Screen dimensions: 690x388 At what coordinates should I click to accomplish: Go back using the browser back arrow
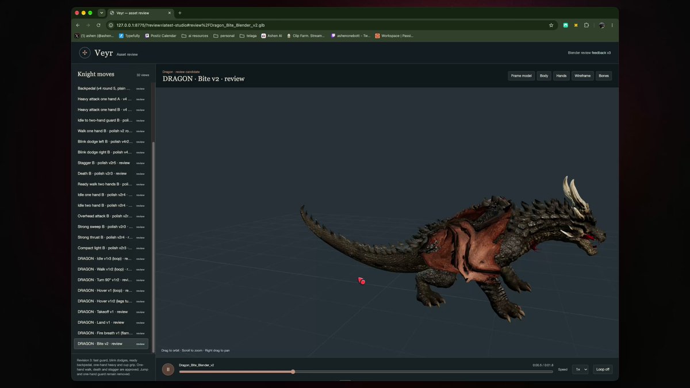78,25
